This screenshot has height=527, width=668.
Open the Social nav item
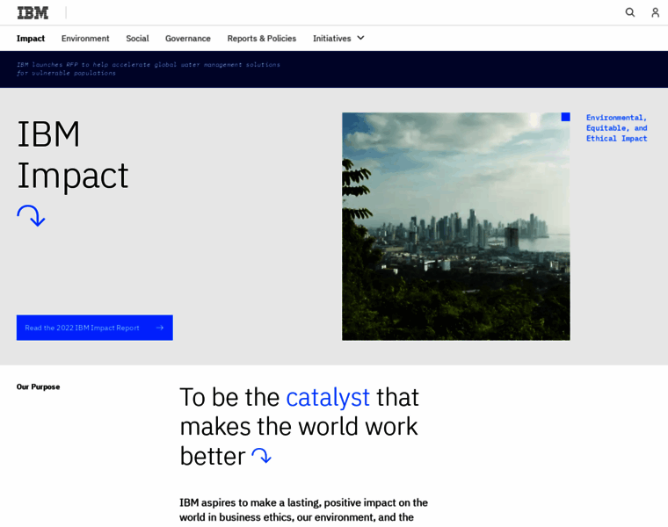pyautogui.click(x=137, y=39)
